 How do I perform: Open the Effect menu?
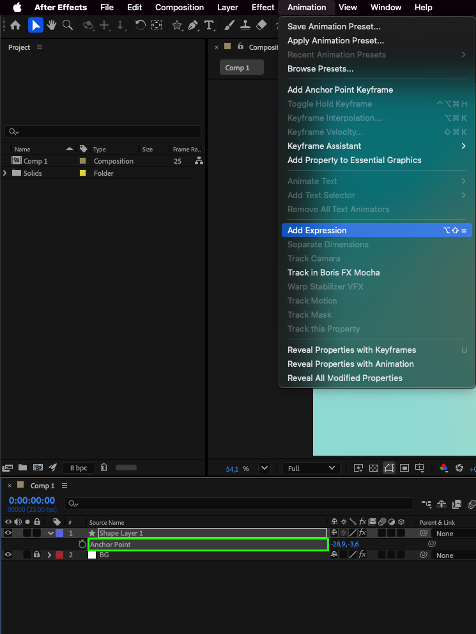[x=263, y=7]
